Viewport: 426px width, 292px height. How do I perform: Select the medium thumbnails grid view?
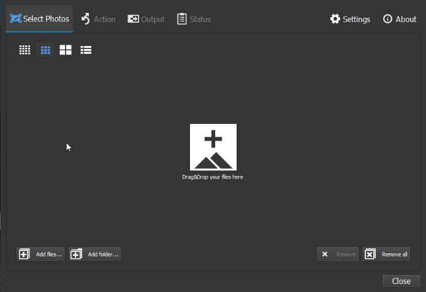pos(45,50)
